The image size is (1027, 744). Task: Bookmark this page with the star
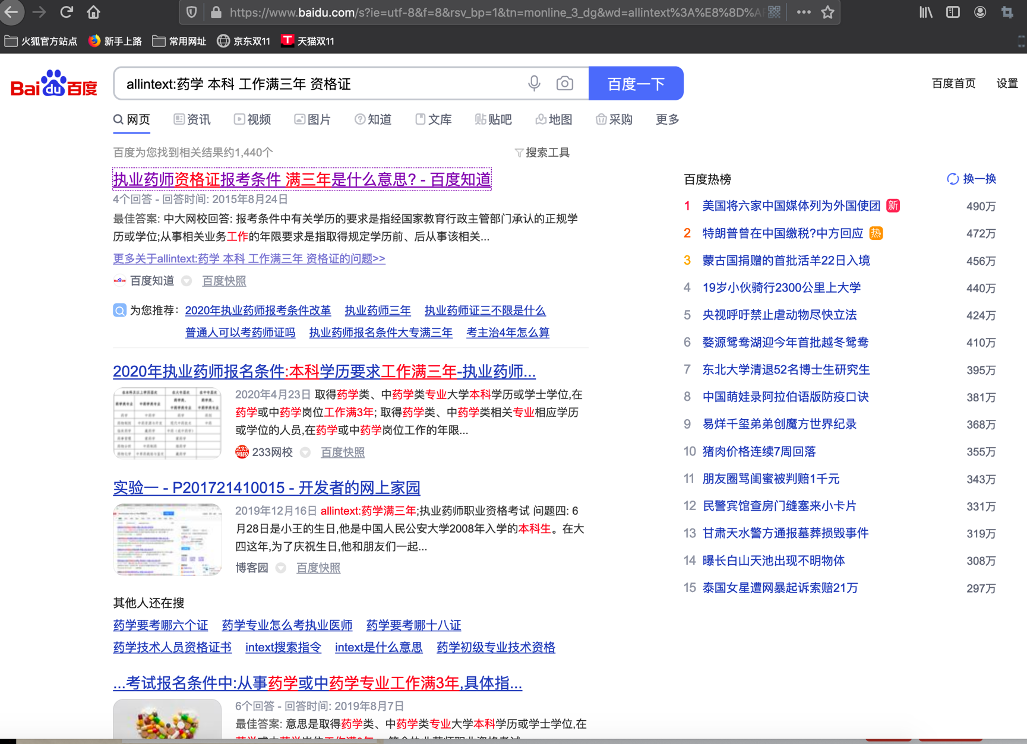click(x=828, y=12)
